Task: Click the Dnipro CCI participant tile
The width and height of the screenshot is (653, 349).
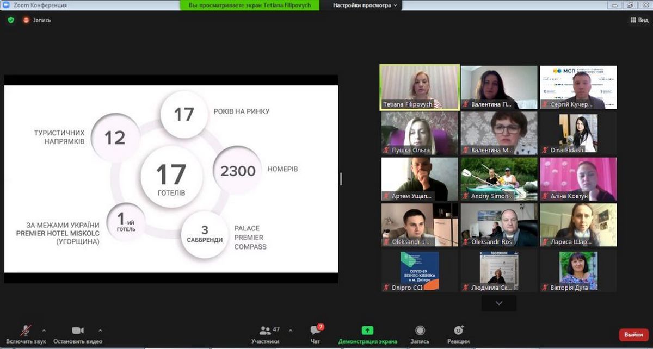Action: click(420, 271)
